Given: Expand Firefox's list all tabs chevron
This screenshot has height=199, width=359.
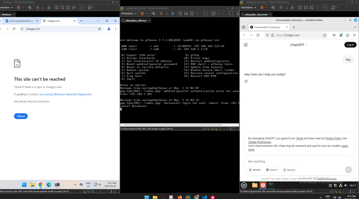Looking at the screenshot, I should tap(354, 27).
